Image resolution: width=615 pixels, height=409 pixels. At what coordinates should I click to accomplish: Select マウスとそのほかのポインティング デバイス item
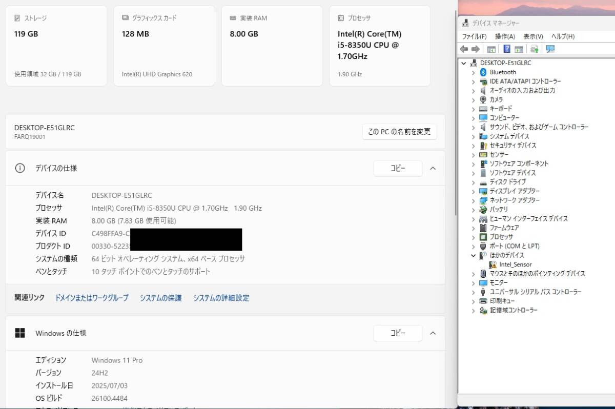(x=537, y=274)
